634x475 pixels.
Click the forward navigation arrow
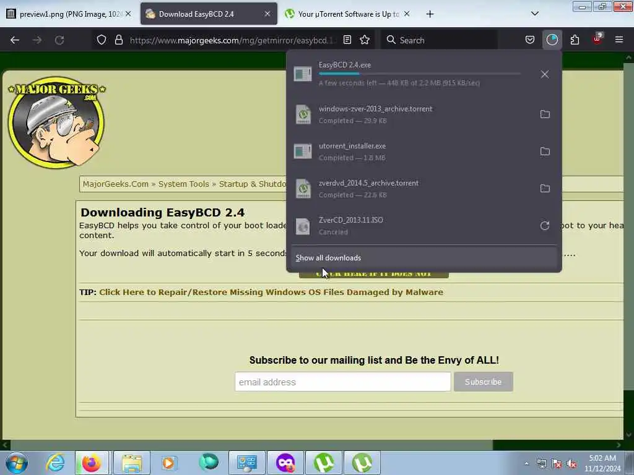(37, 40)
